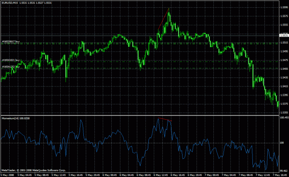289x177 pixels.
Task: Click the 100 level label on momentum scale
Action: coord(282,143)
